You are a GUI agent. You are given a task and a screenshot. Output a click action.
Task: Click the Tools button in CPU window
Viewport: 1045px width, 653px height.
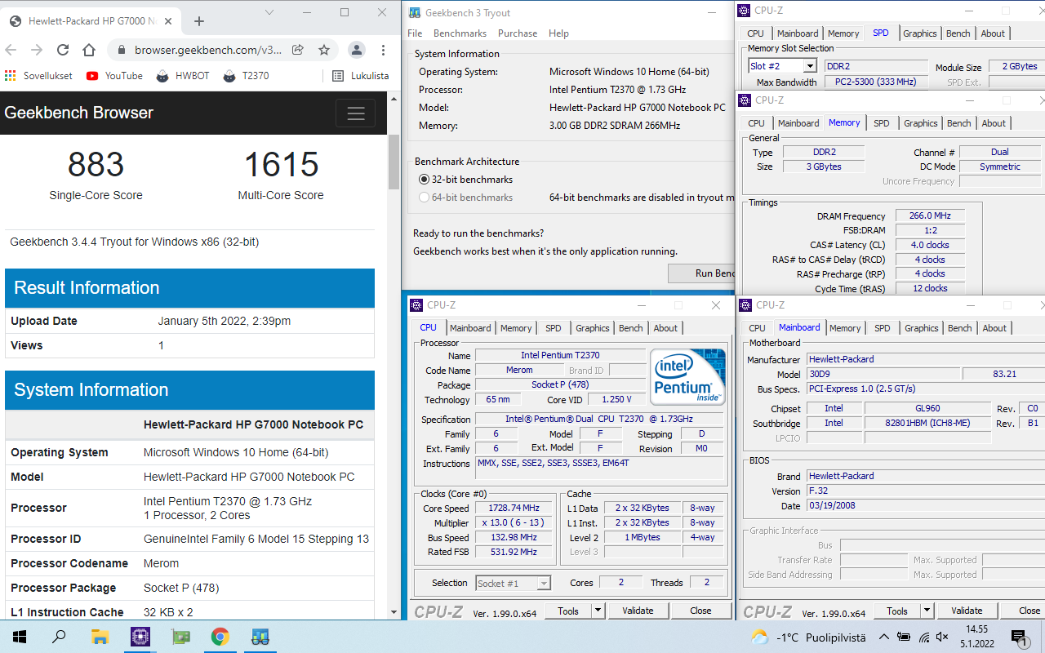pos(568,611)
